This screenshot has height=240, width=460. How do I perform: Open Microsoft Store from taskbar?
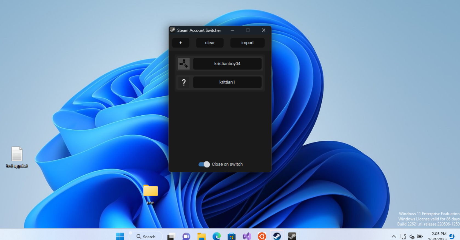[232, 236]
